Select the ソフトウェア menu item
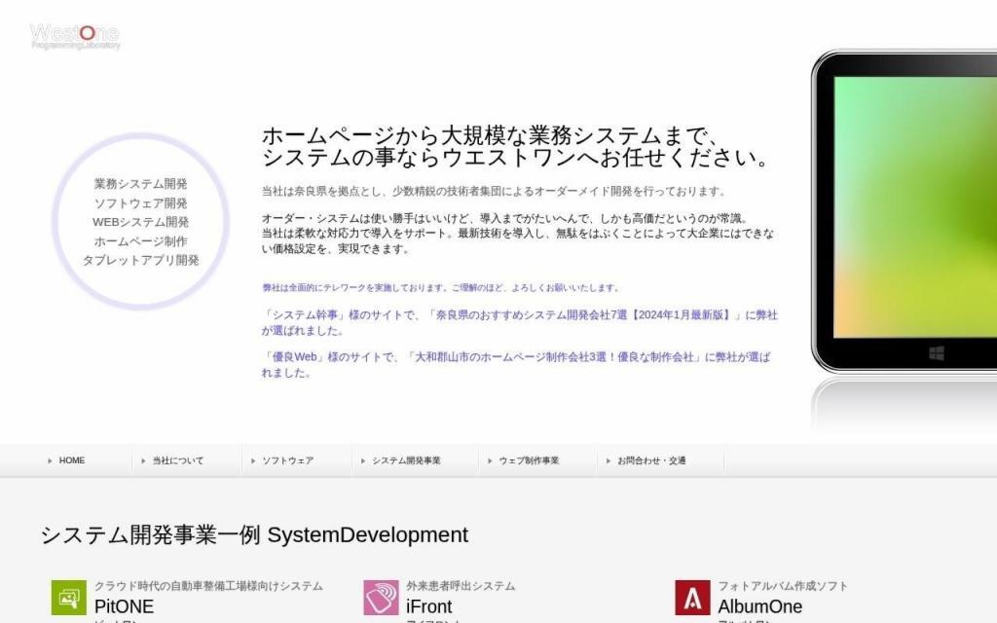Image resolution: width=997 pixels, height=623 pixels. [287, 460]
